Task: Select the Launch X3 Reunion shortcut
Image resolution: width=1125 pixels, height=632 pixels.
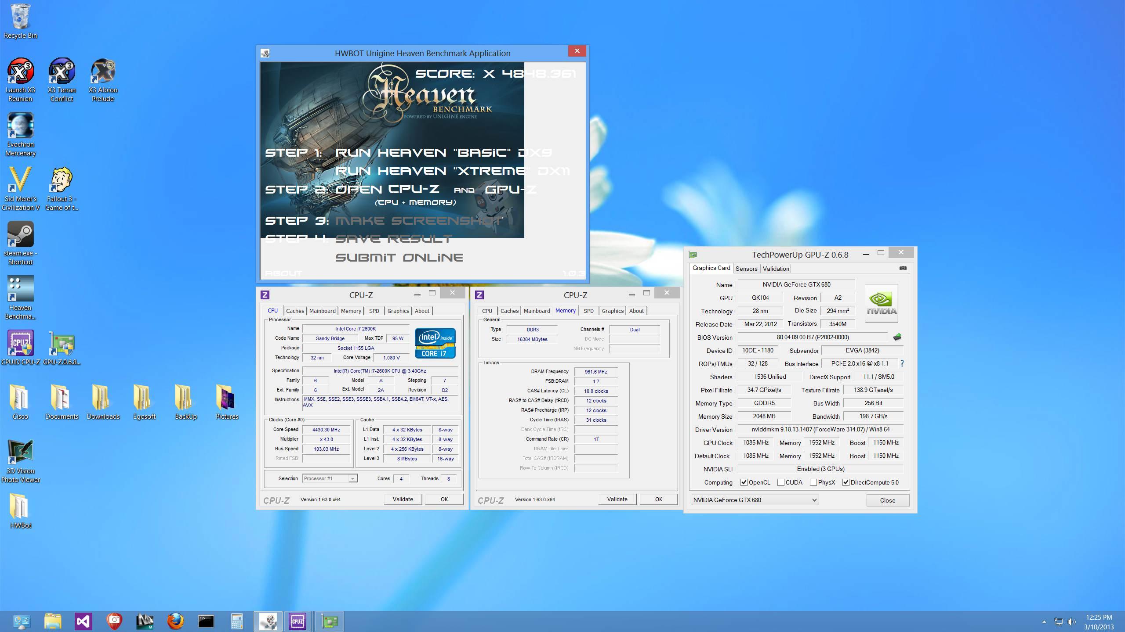Action: tap(20, 80)
